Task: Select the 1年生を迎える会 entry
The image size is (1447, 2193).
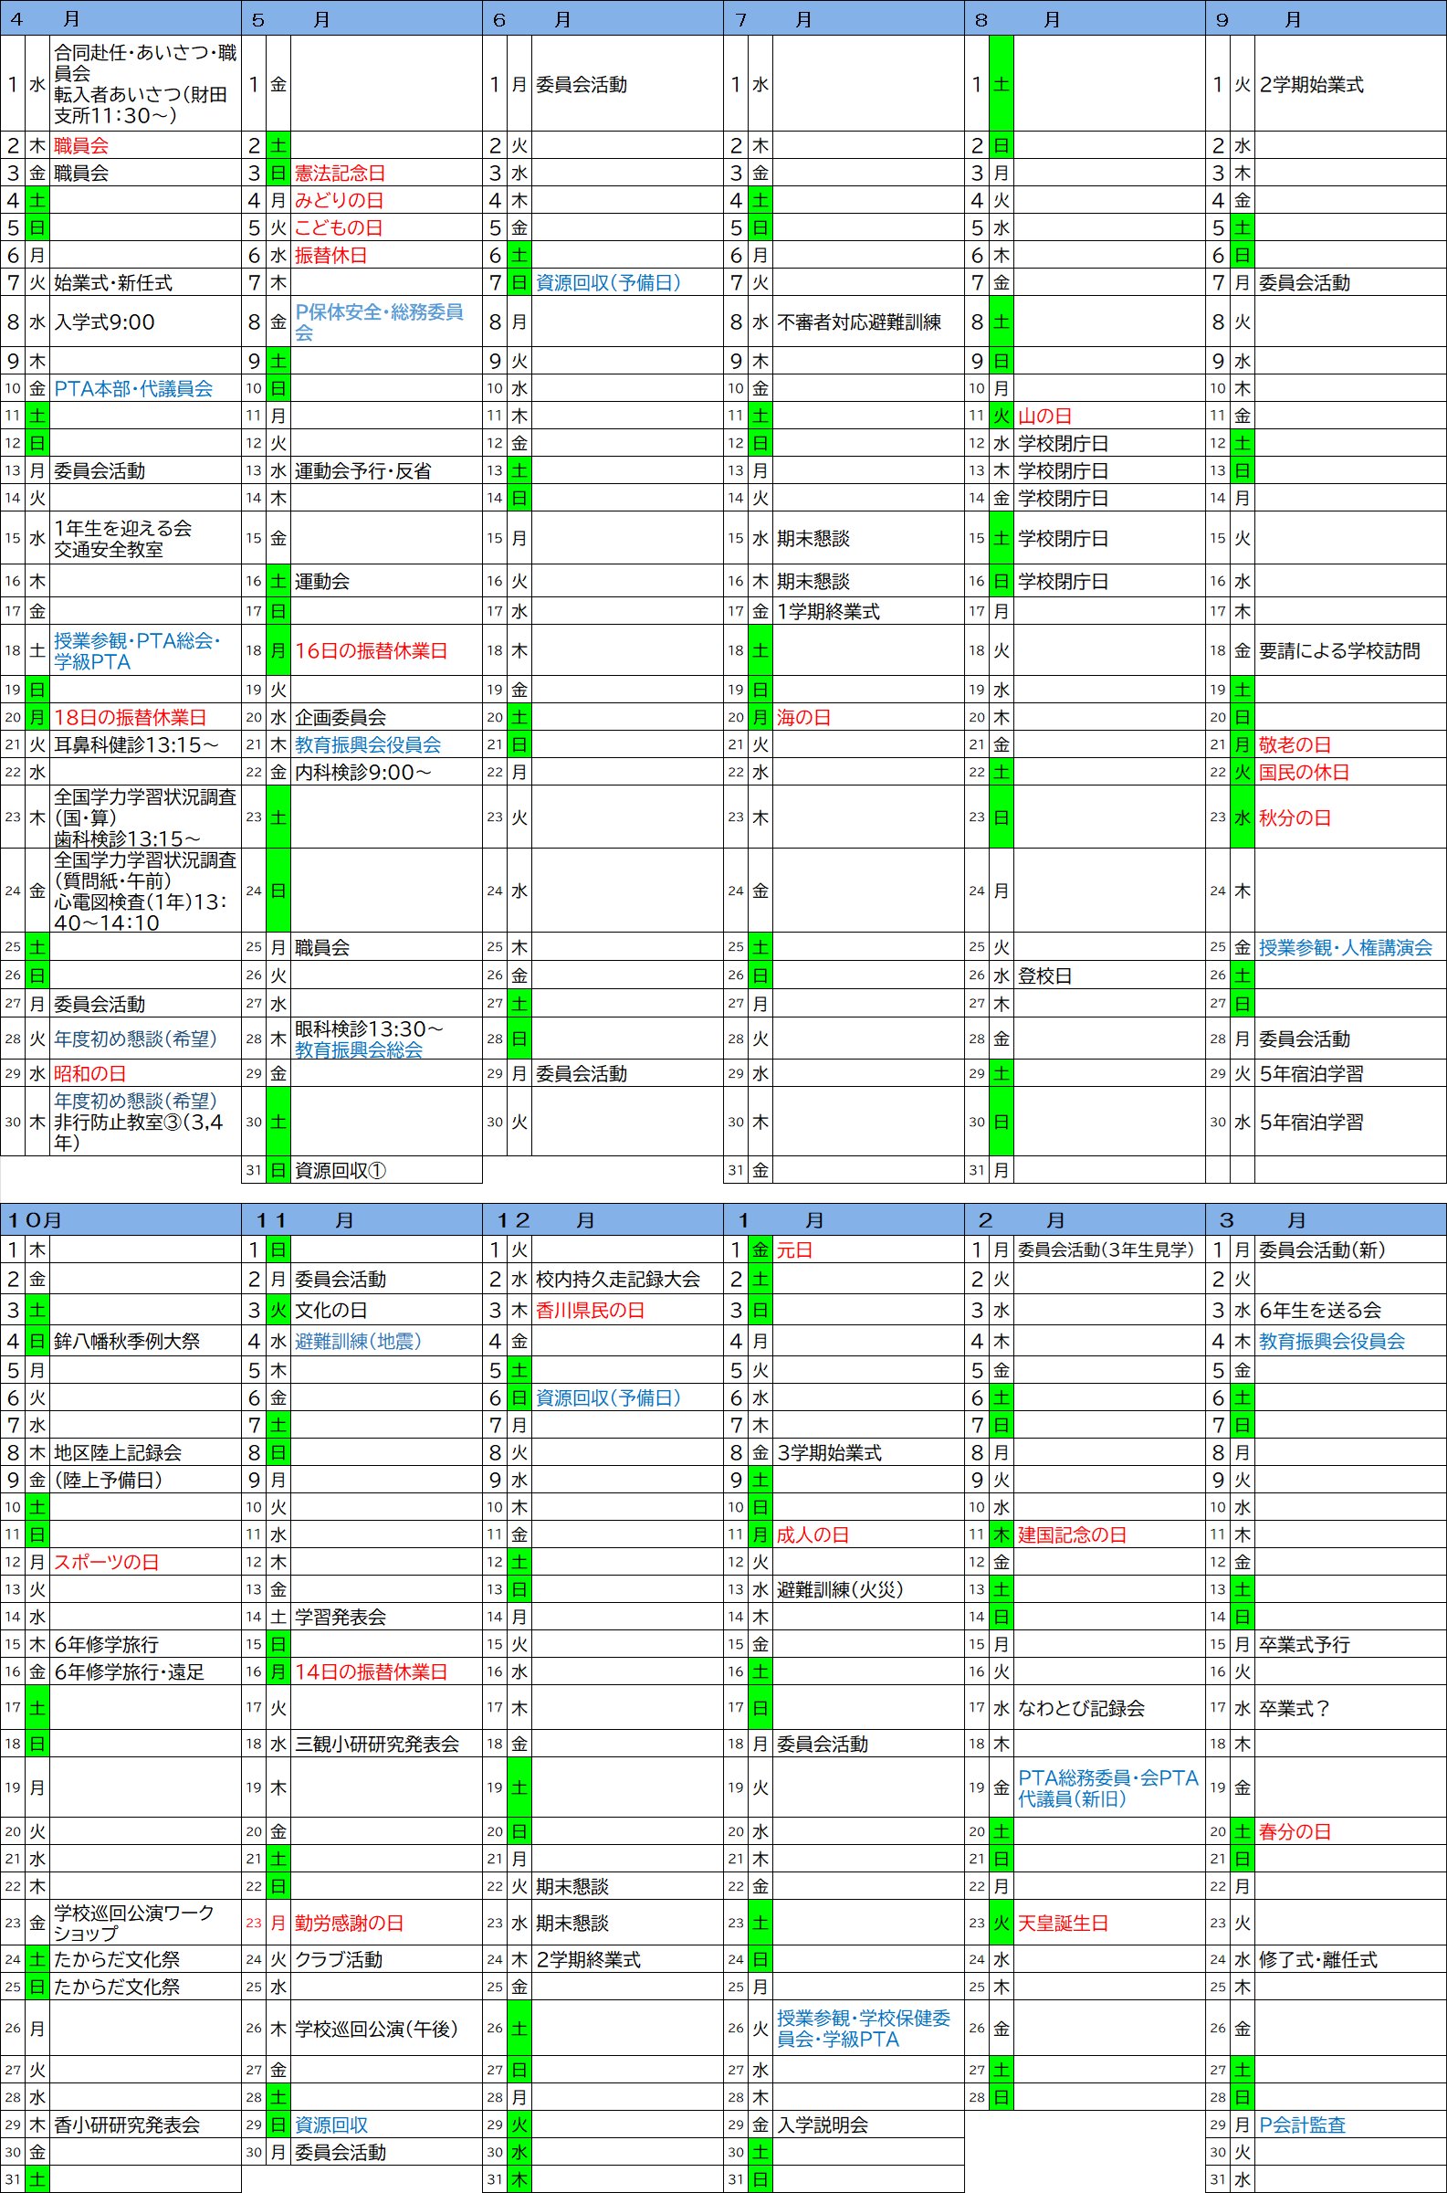Action: (x=122, y=528)
